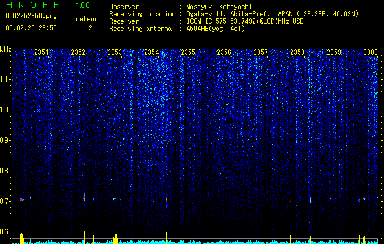Click the meteor label
Screen dimensions: 384x244
[x=87, y=19]
